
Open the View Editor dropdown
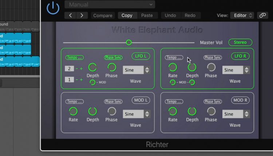[x=242, y=16]
